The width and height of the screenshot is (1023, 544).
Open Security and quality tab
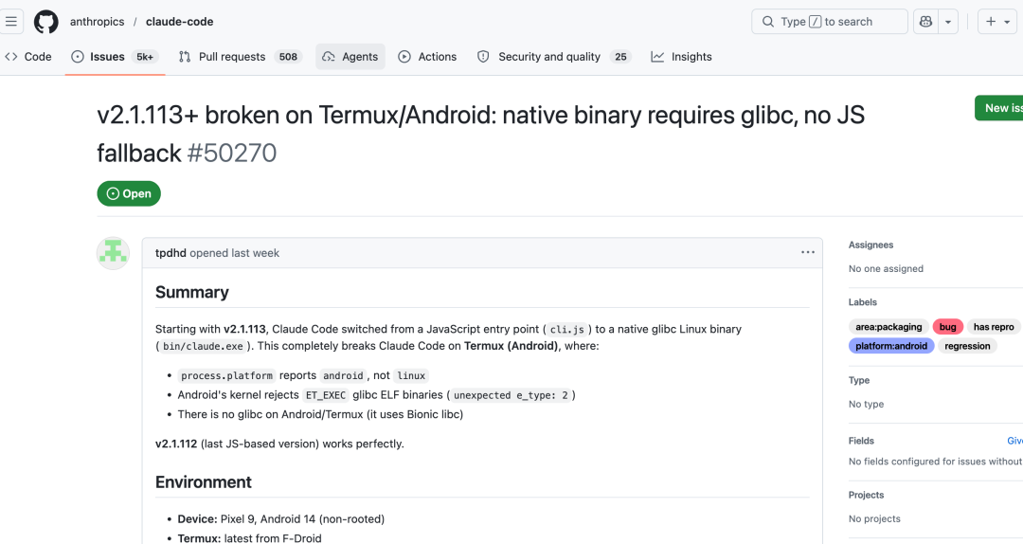click(553, 57)
